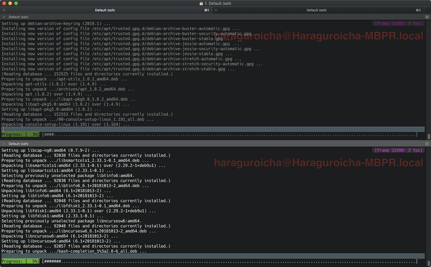
Task: Click the 'debian-archive-jessie-security-automatic.gpg' line
Action: coord(131,49)
